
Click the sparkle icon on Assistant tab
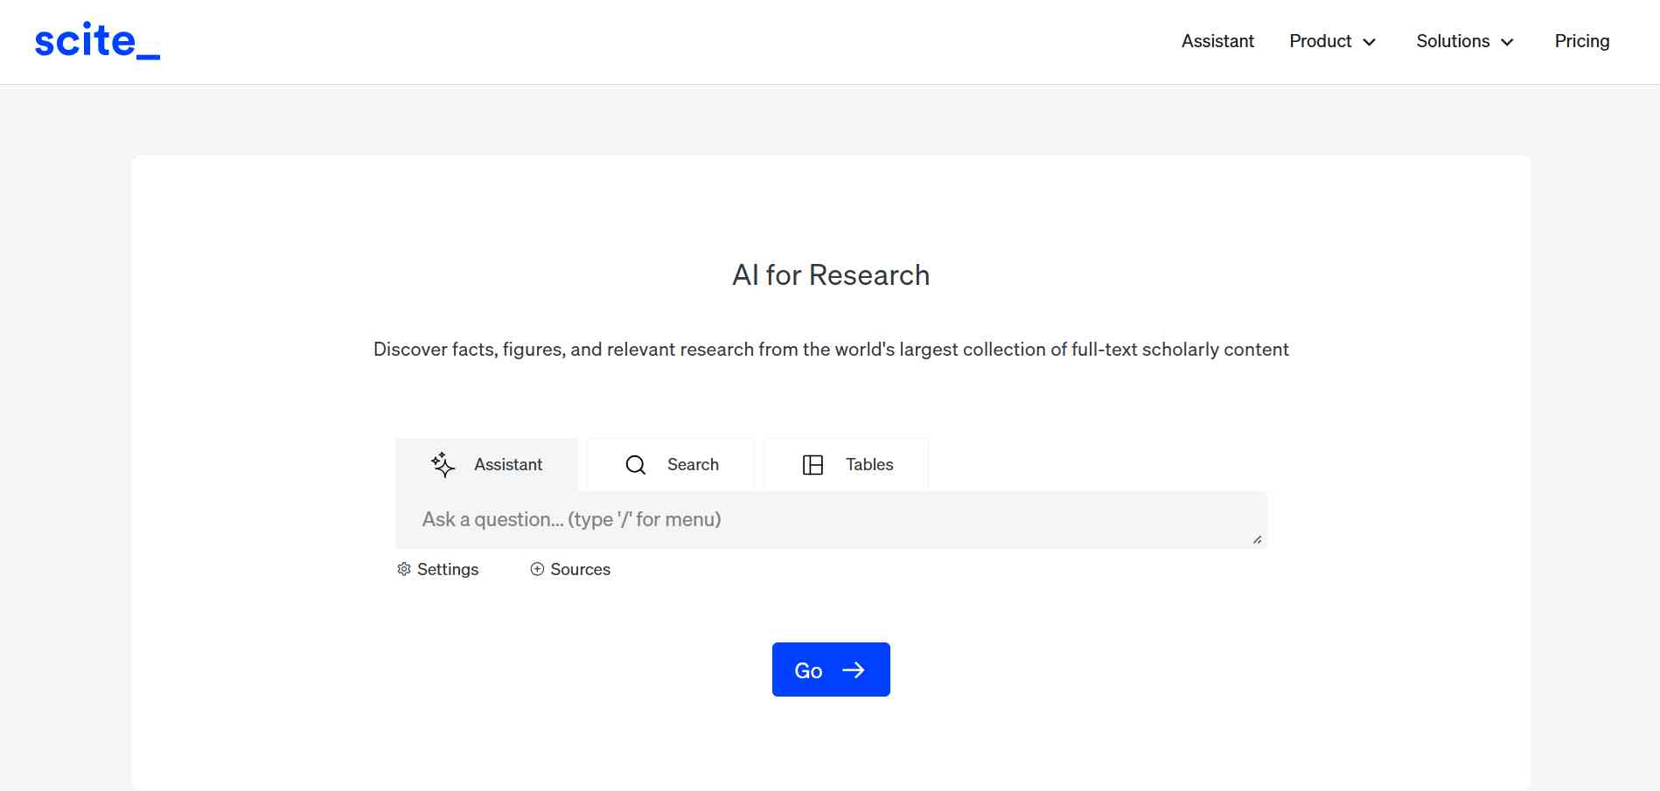pyautogui.click(x=443, y=464)
